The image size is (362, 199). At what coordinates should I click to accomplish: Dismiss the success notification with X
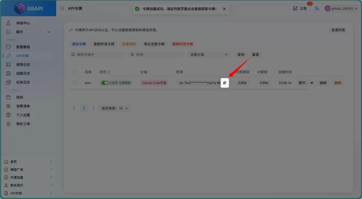click(224, 9)
